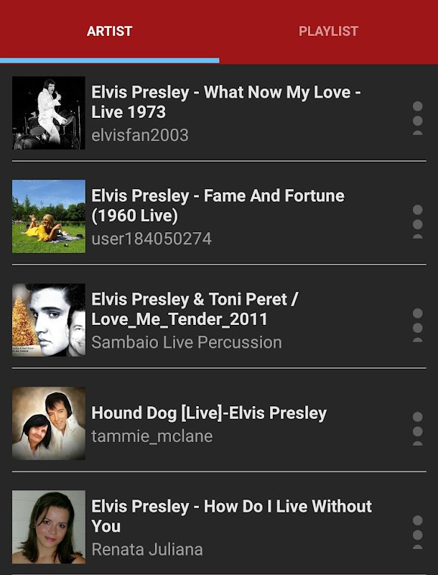
Task: Open options for How Do I Live Without You
Action: click(x=417, y=531)
